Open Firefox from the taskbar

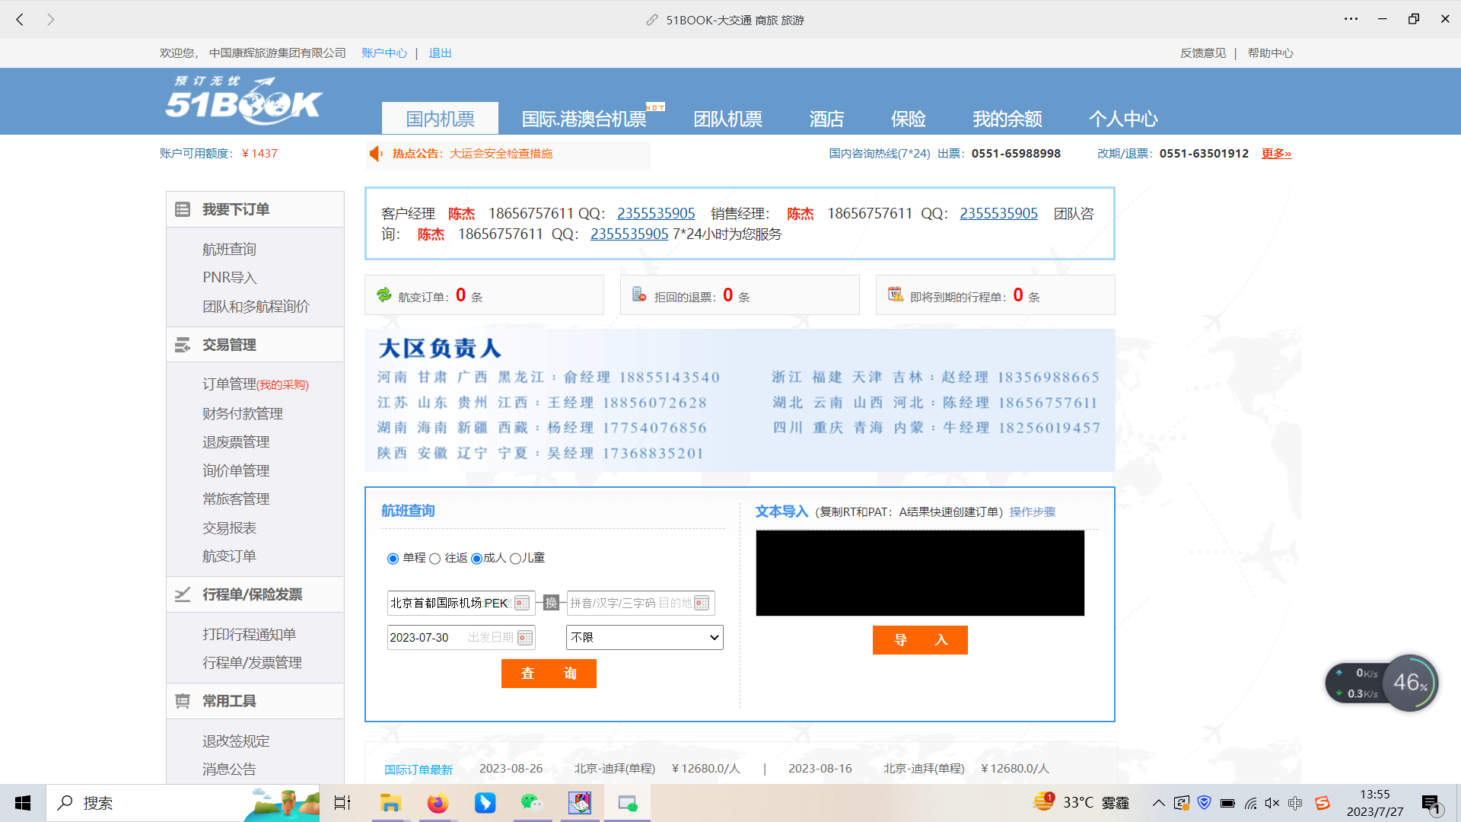[x=438, y=803]
